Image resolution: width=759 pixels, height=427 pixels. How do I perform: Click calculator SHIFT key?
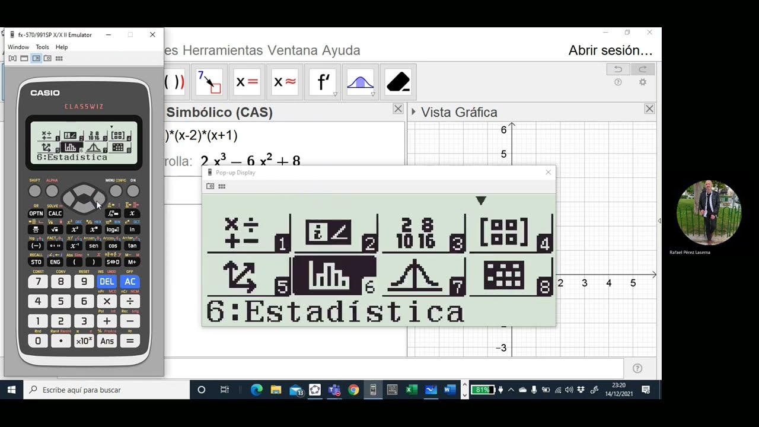[35, 191]
